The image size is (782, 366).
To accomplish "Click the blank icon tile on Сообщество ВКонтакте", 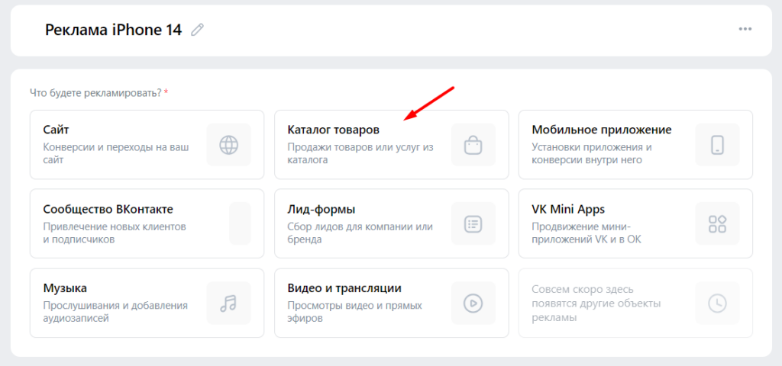I will click(x=240, y=223).
